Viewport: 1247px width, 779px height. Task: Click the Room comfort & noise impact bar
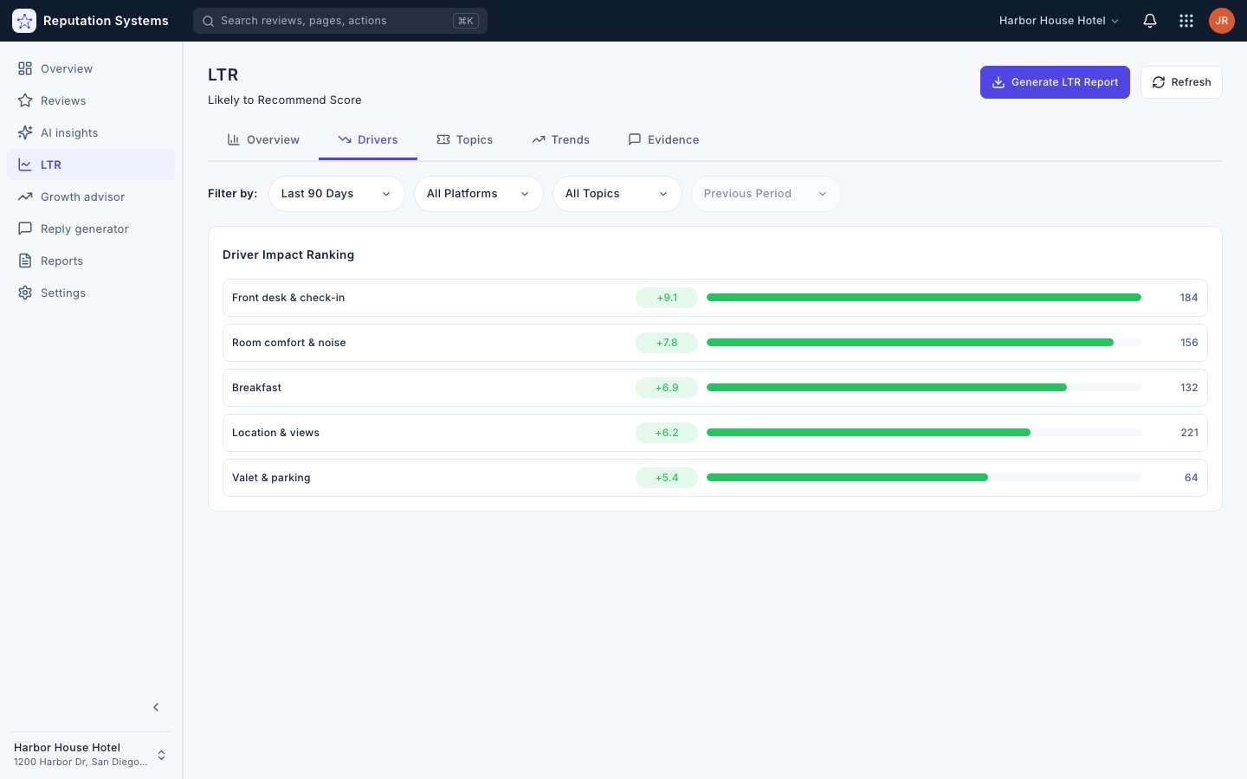[x=924, y=343]
